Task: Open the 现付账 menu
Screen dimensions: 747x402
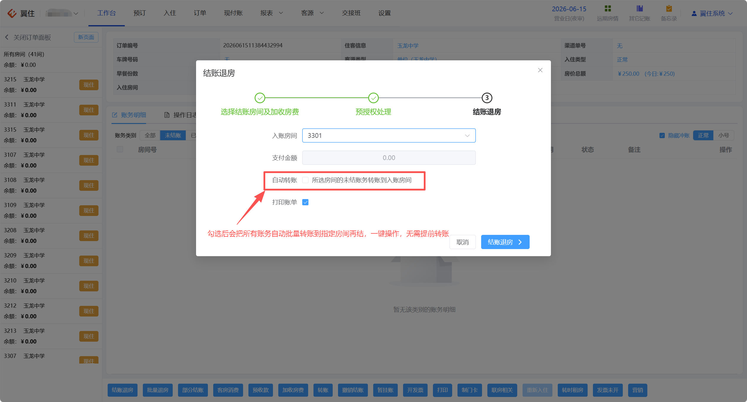Action: (233, 13)
